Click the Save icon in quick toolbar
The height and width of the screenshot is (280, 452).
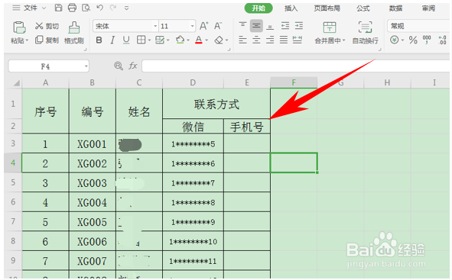[x=59, y=8]
